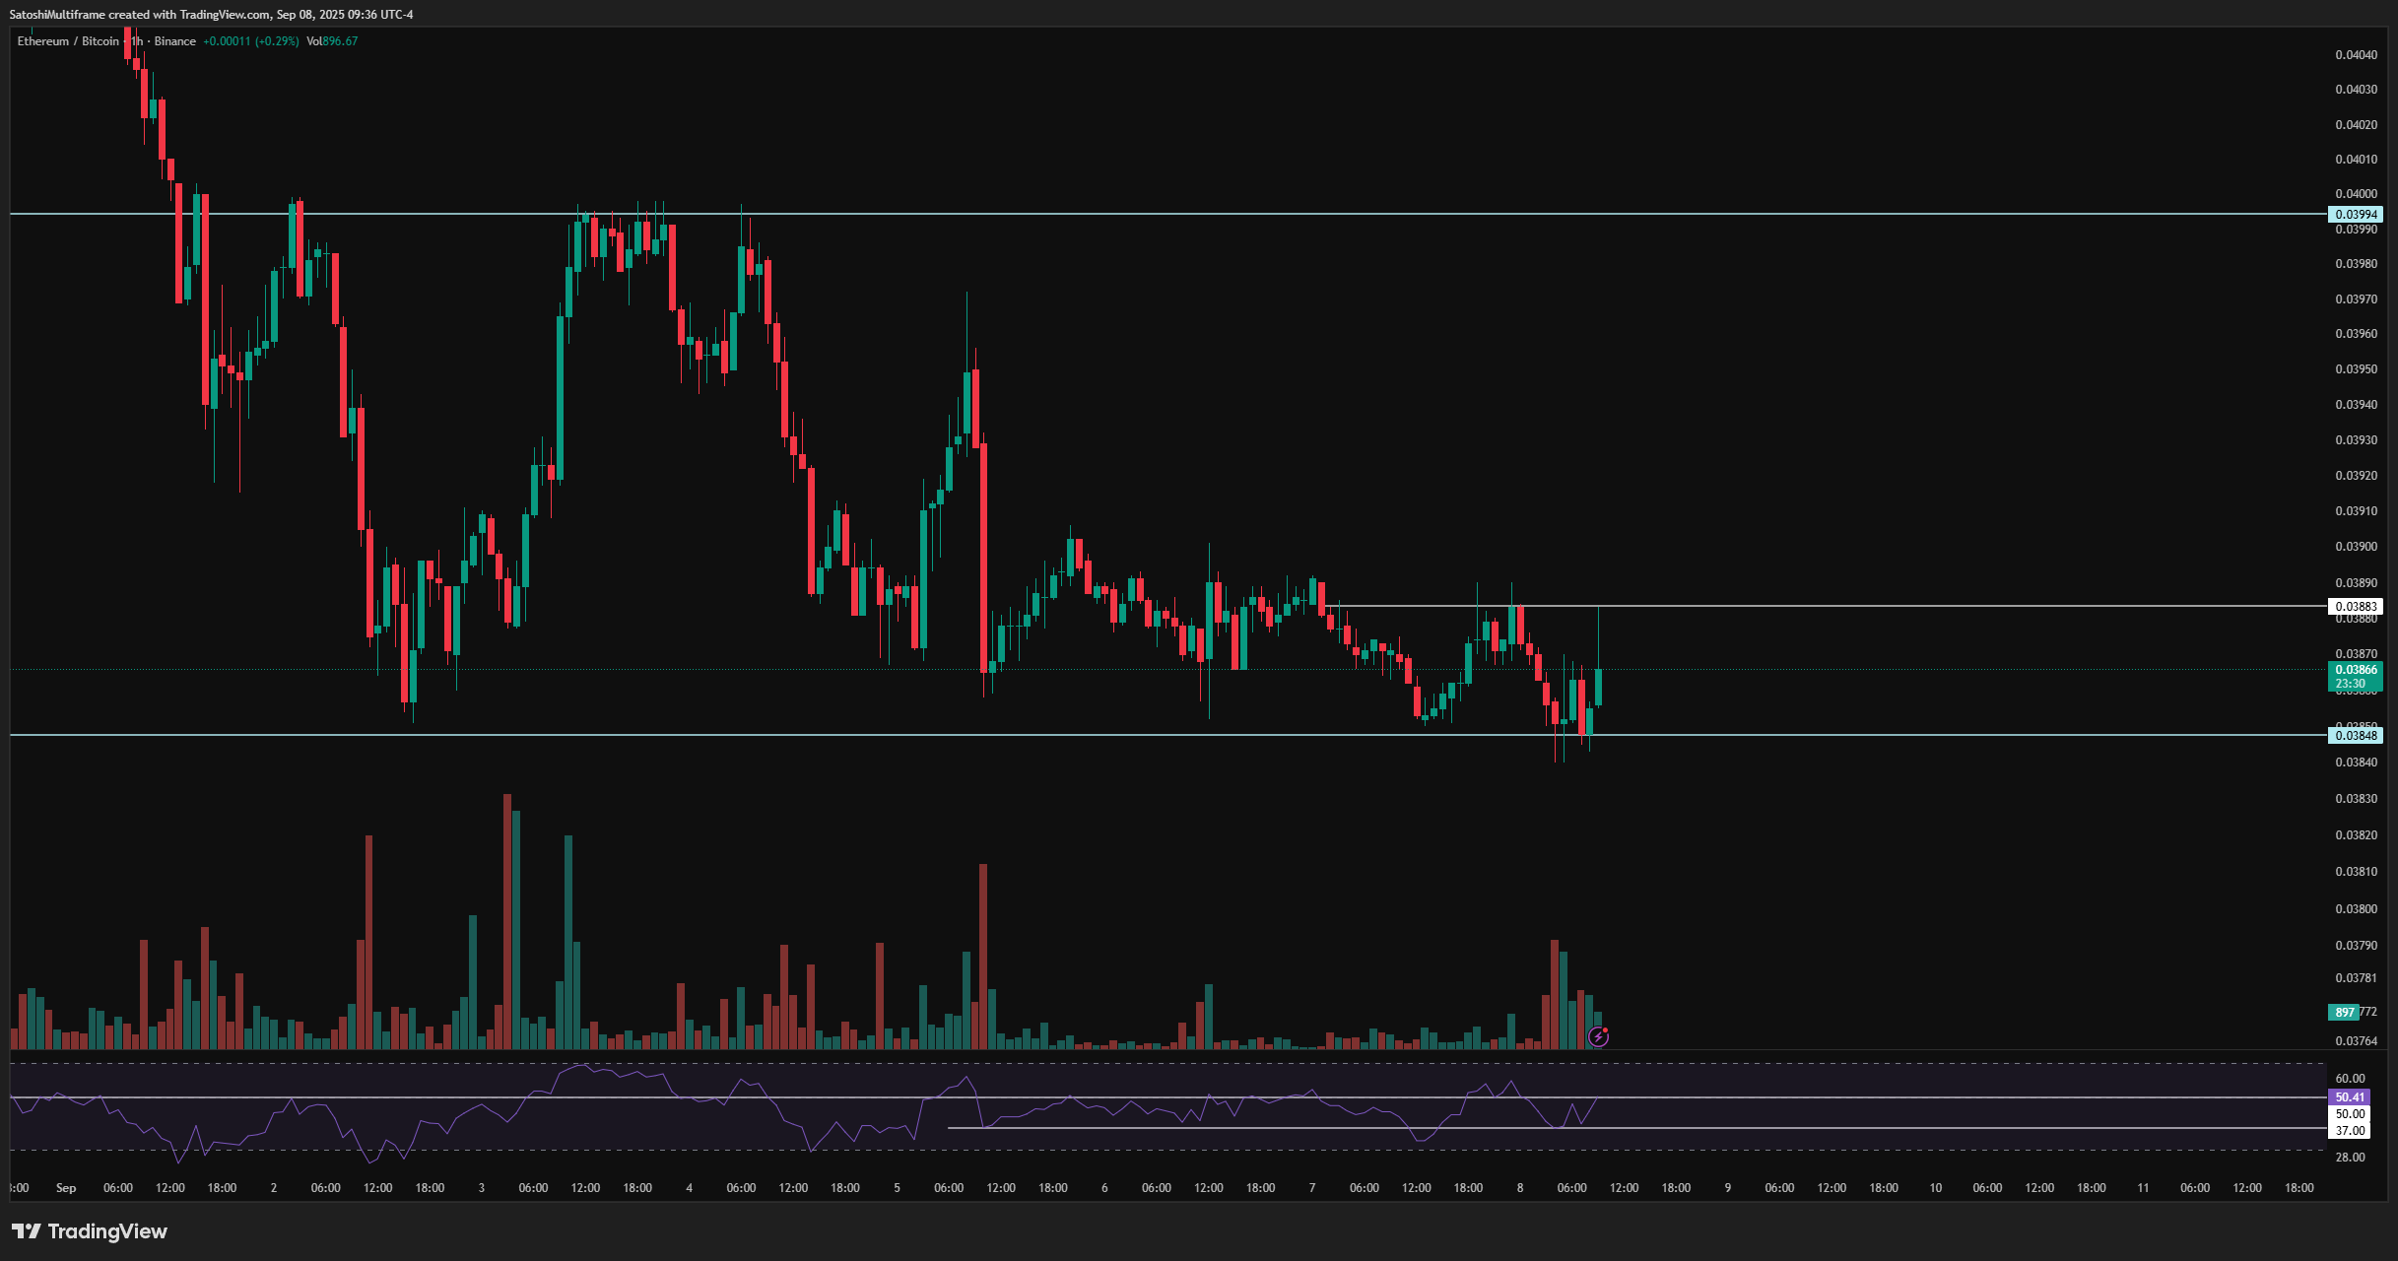Click the RSI 28.00 scale label
Screen dimensions: 2398x1261
pos(2350,1158)
